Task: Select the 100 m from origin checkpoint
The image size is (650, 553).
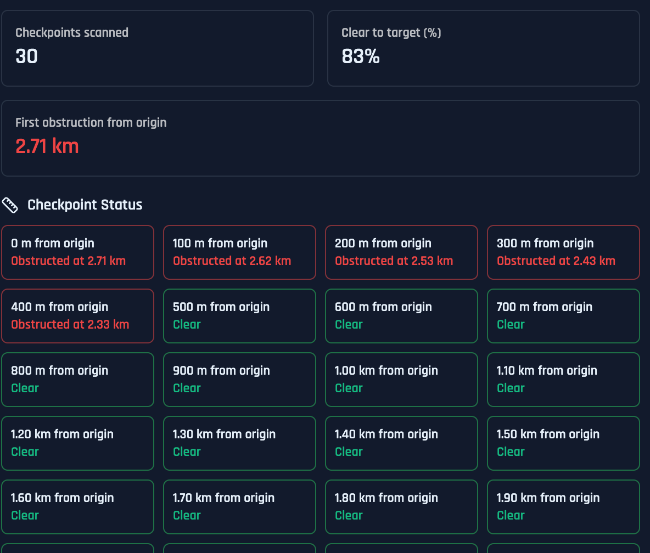Action: (x=239, y=252)
